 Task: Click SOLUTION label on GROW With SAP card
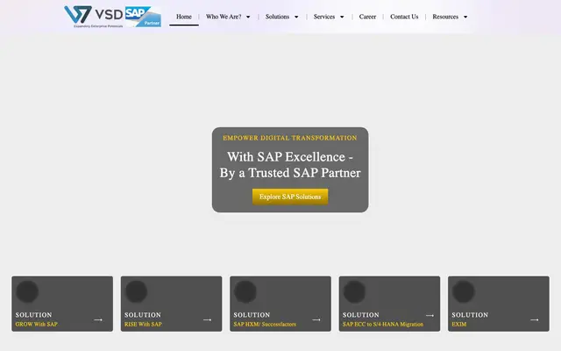33,315
